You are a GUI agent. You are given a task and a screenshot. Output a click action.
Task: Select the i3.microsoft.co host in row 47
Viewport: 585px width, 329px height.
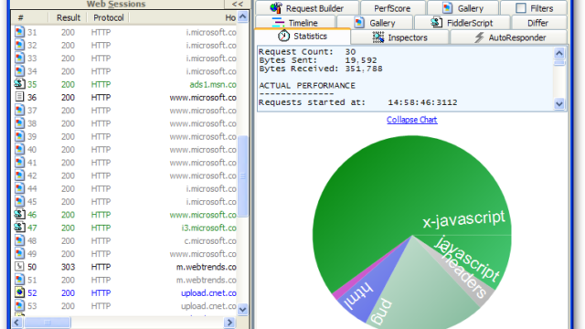[x=209, y=228]
